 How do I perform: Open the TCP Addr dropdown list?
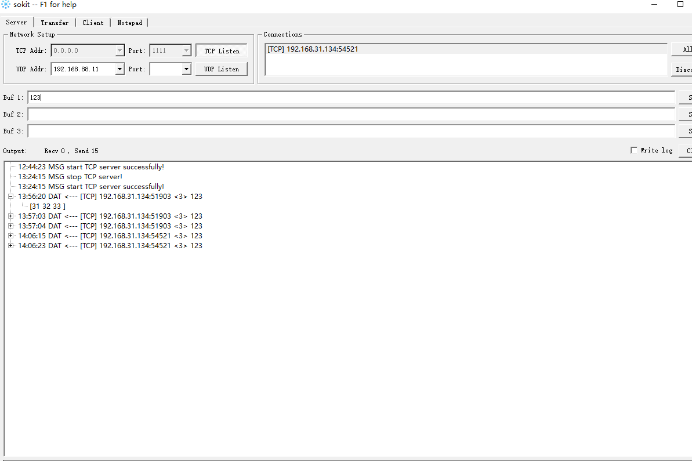[119, 50]
